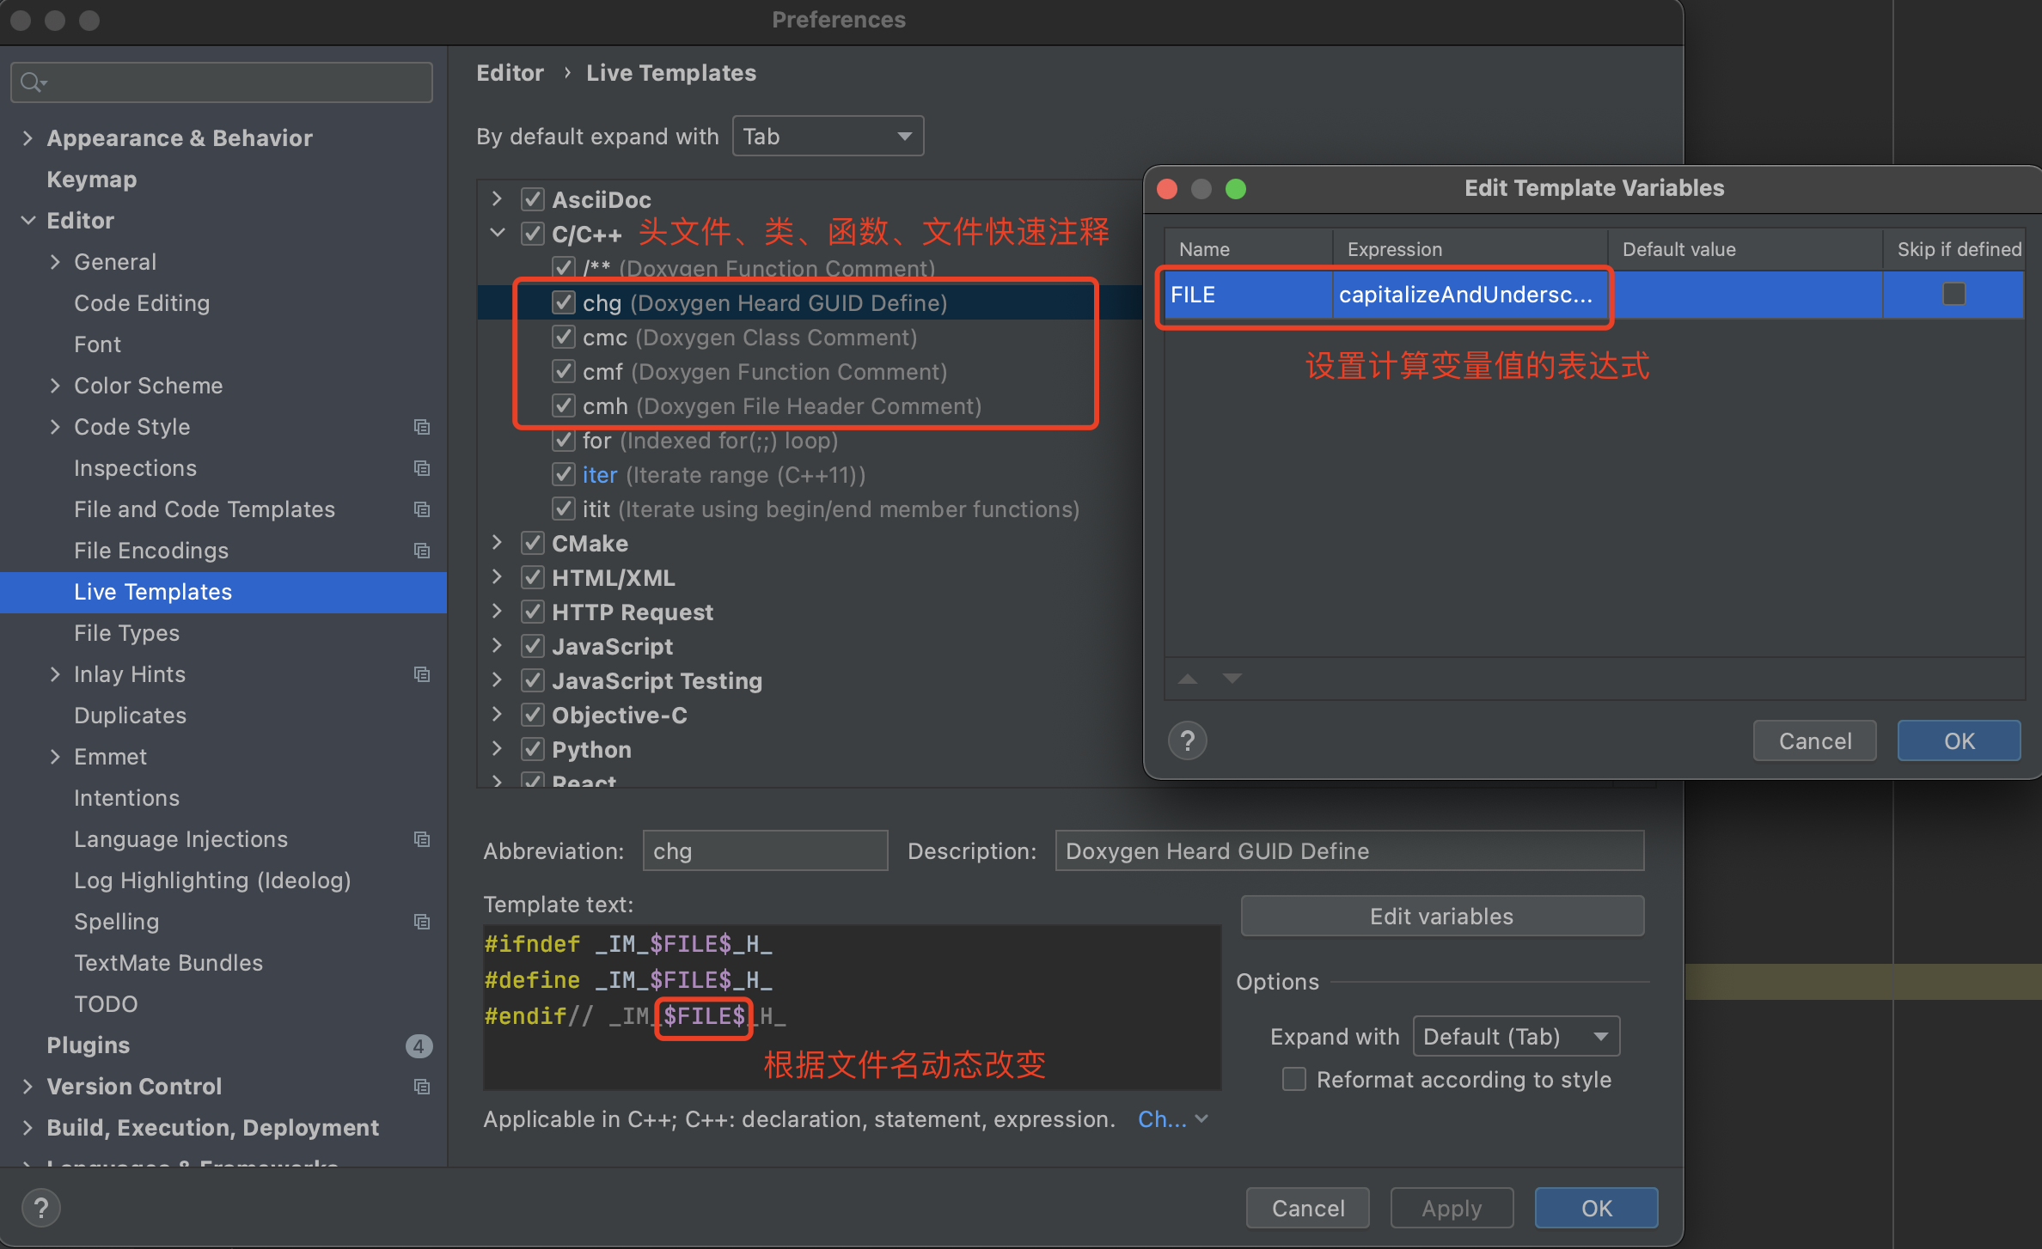This screenshot has width=2042, height=1249.
Task: Click the Description field text
Action: (x=1349, y=850)
